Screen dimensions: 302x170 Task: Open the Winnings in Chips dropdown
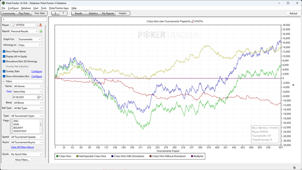30,45
